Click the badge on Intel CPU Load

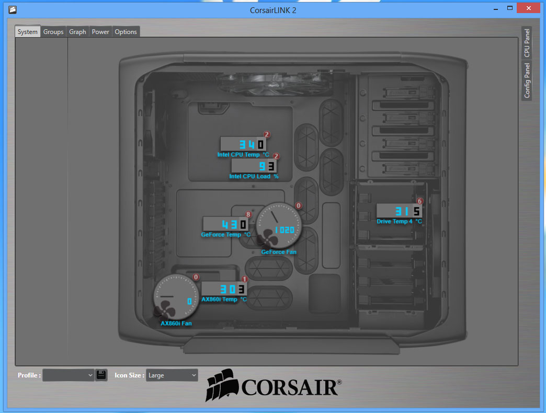[x=276, y=156]
